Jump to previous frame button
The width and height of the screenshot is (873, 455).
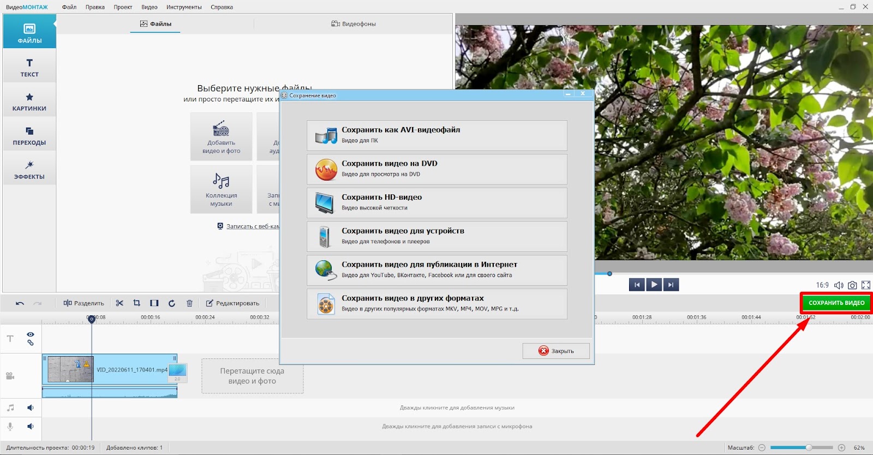(637, 285)
